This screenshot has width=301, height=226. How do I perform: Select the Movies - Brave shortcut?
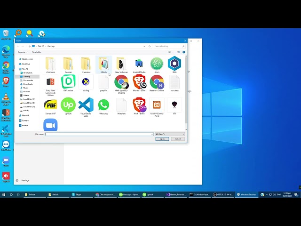click(x=139, y=83)
